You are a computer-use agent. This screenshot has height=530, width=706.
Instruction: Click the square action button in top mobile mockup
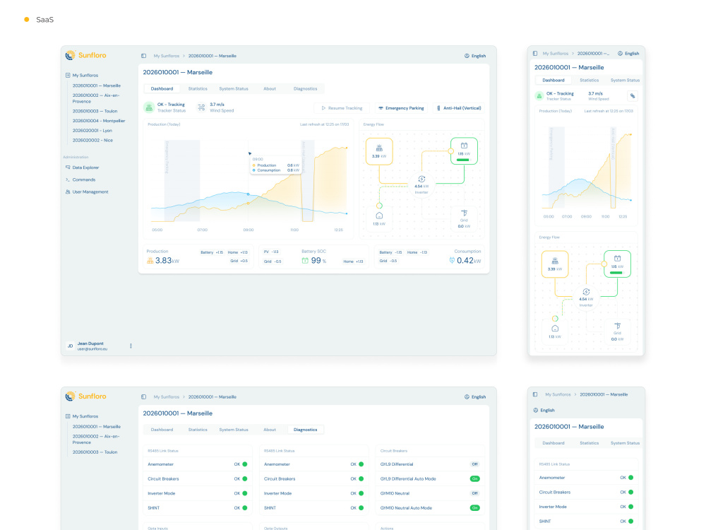(x=632, y=95)
